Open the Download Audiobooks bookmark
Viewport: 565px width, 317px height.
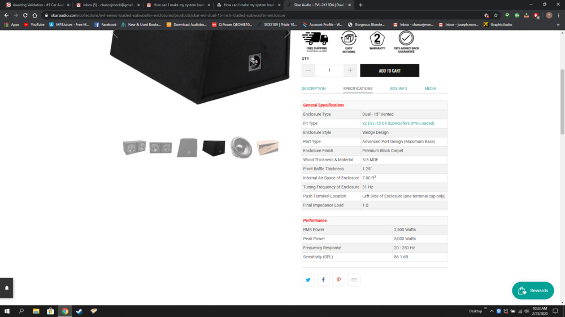[x=186, y=25]
